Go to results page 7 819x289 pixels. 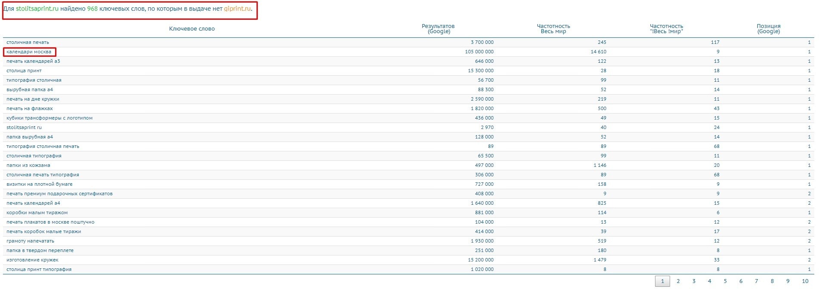coord(756,281)
